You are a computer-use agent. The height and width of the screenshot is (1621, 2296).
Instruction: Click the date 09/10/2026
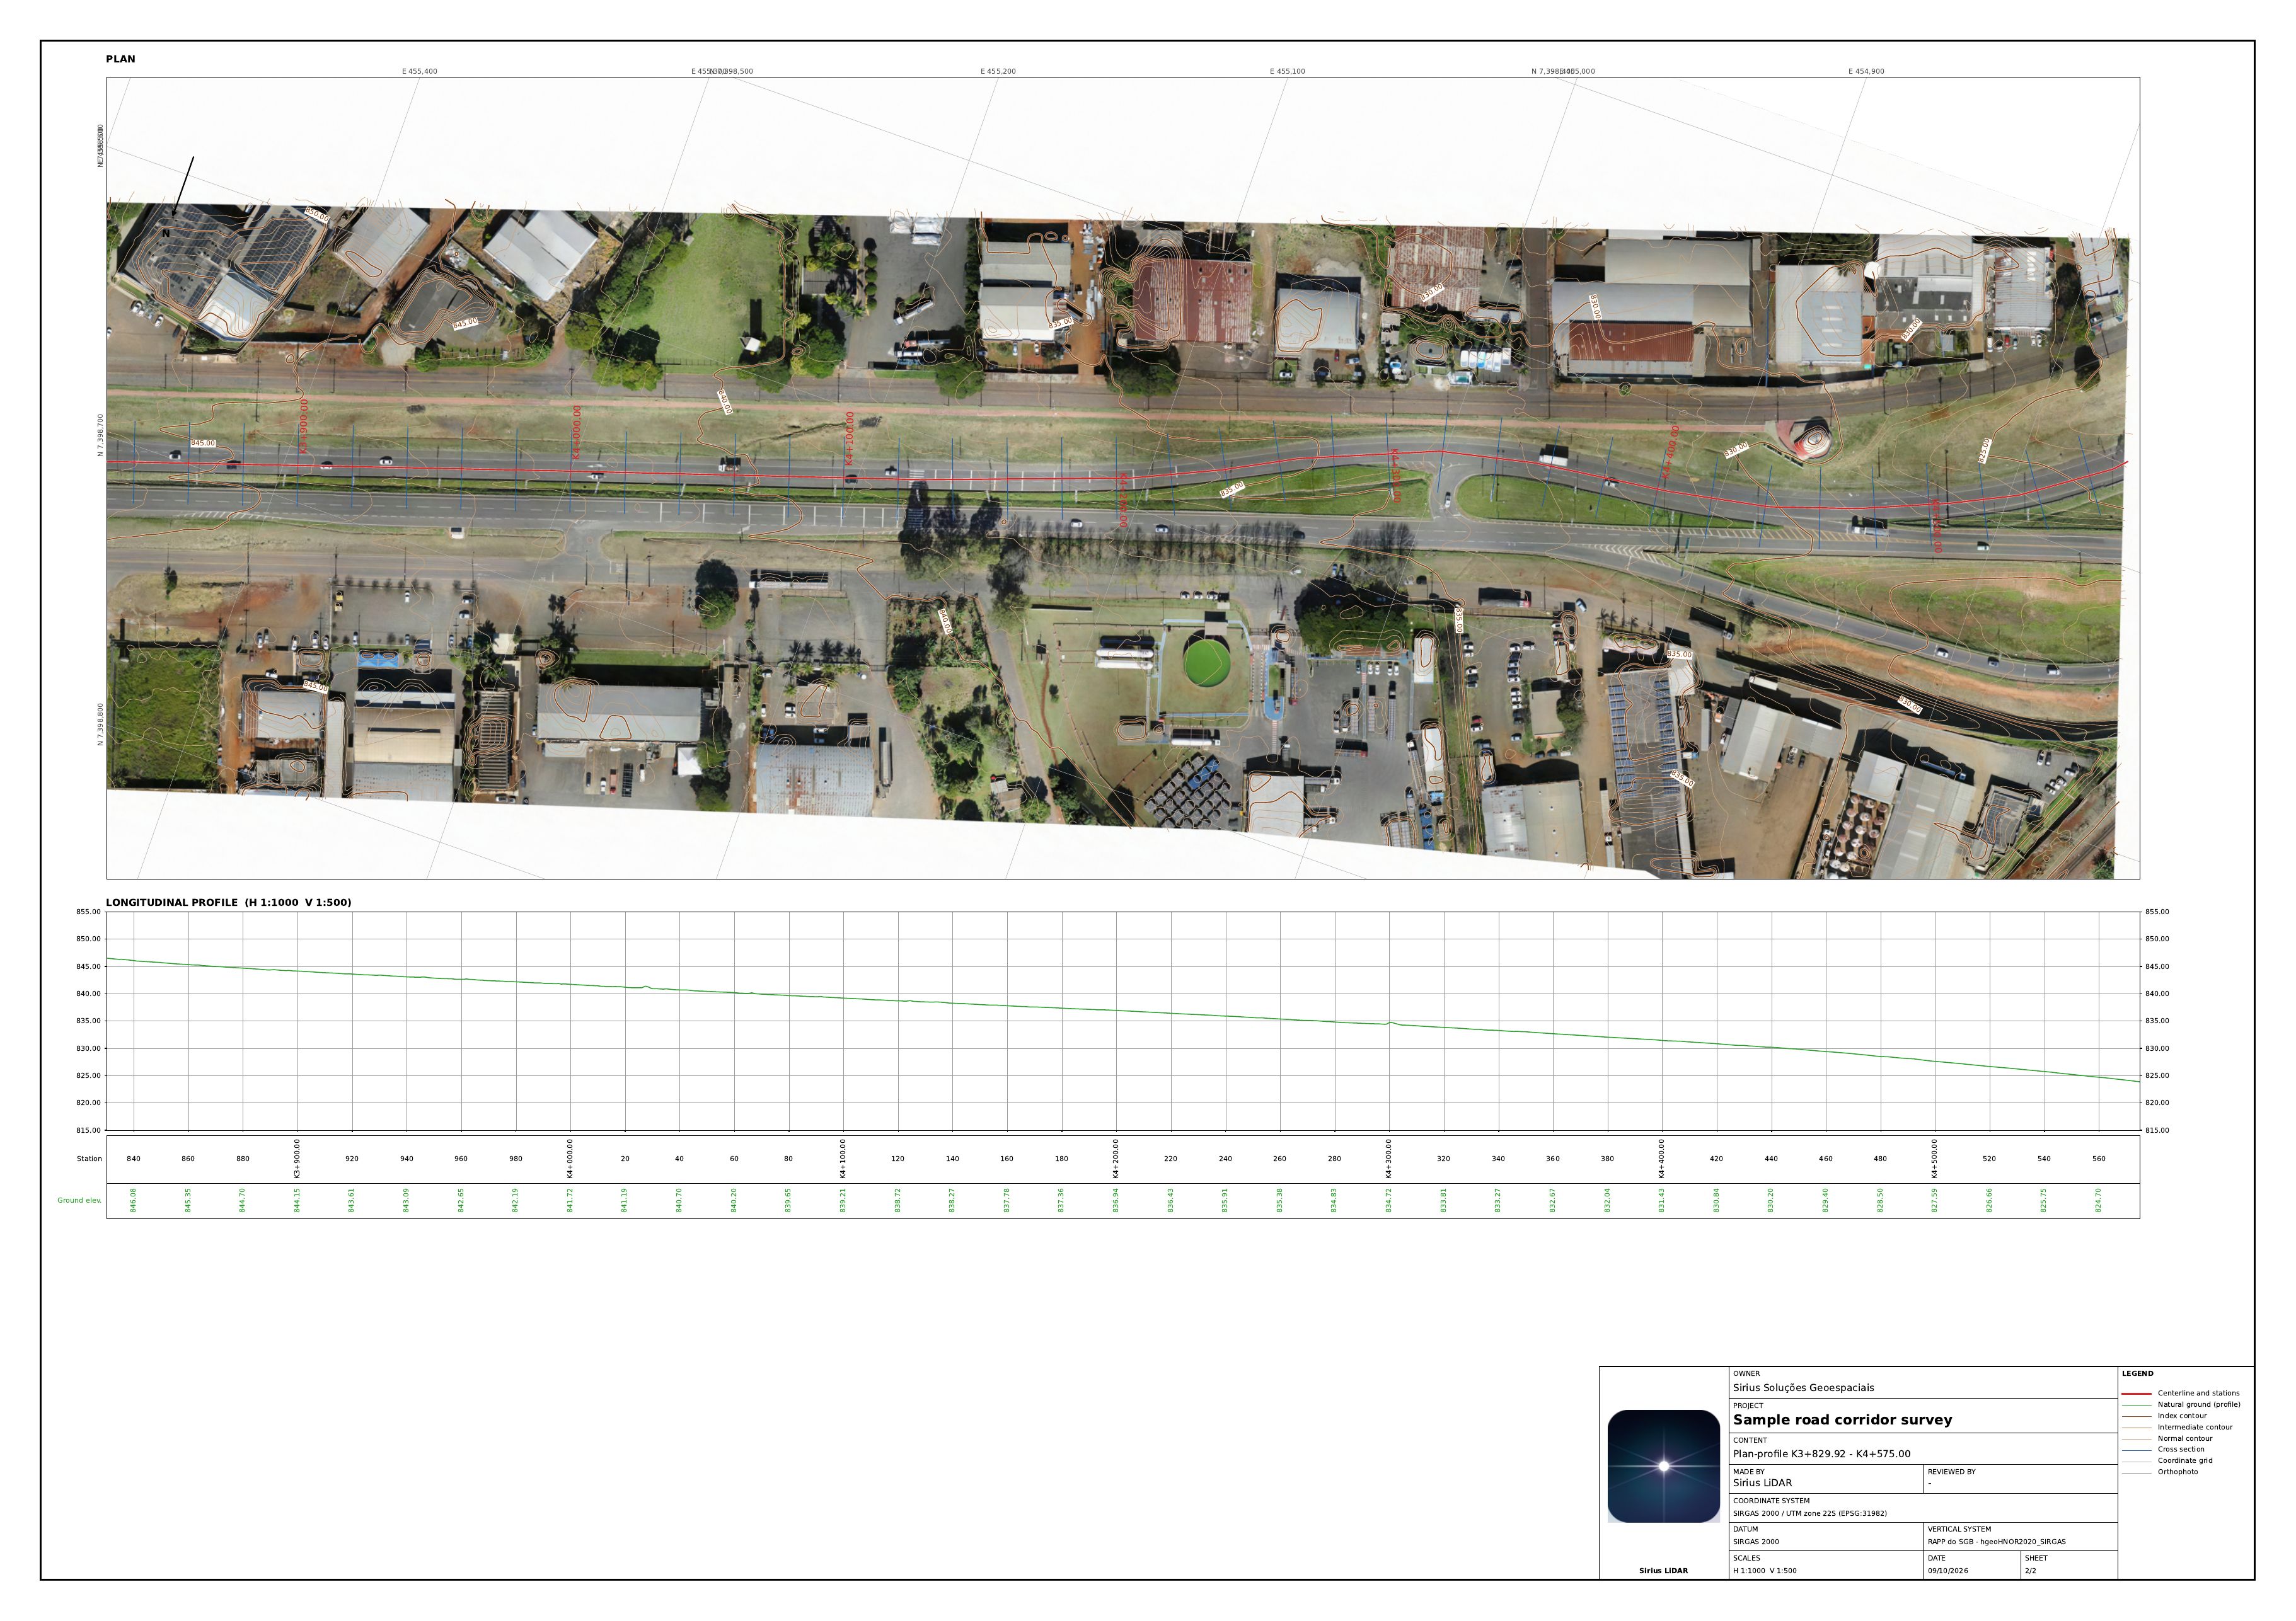pyautogui.click(x=1947, y=1571)
